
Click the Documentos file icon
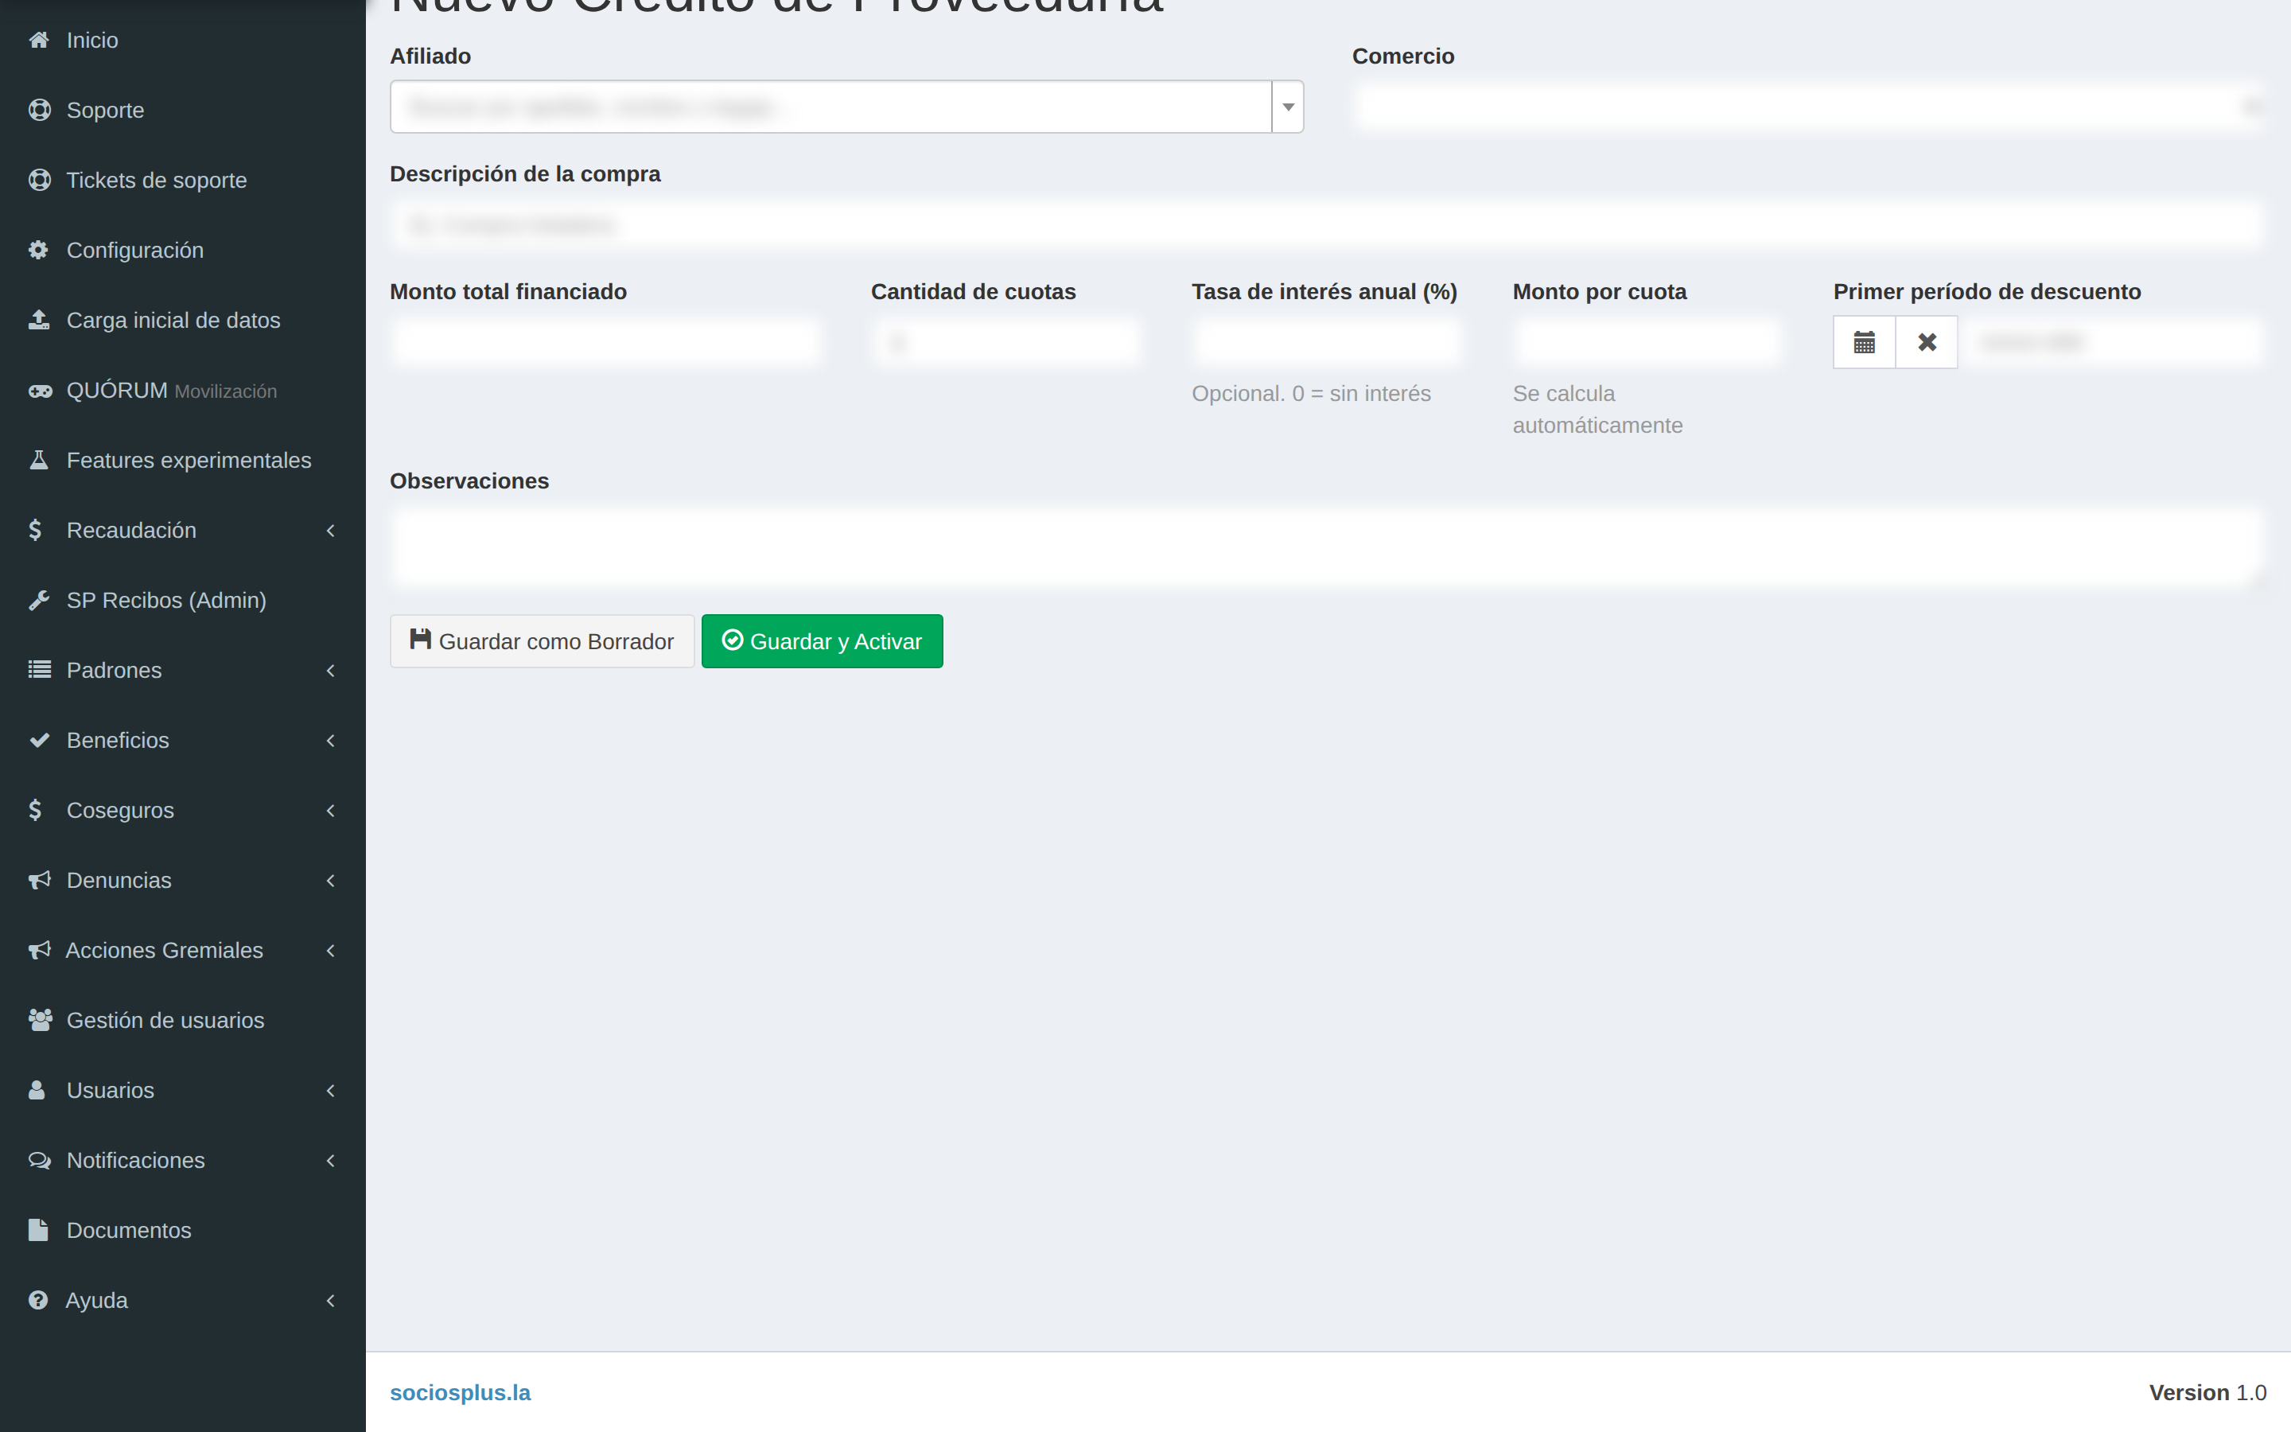click(38, 1230)
